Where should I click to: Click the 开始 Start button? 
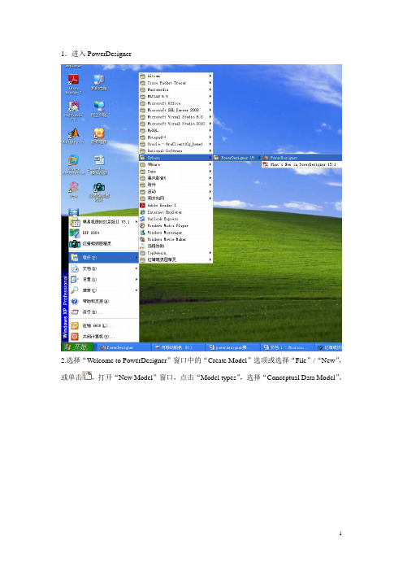tap(76, 347)
